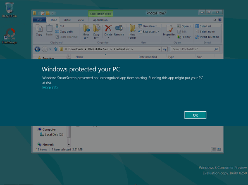Click Select all in ribbon
Image resolution: width=248 pixels, height=185 pixels.
(x=203, y=26)
